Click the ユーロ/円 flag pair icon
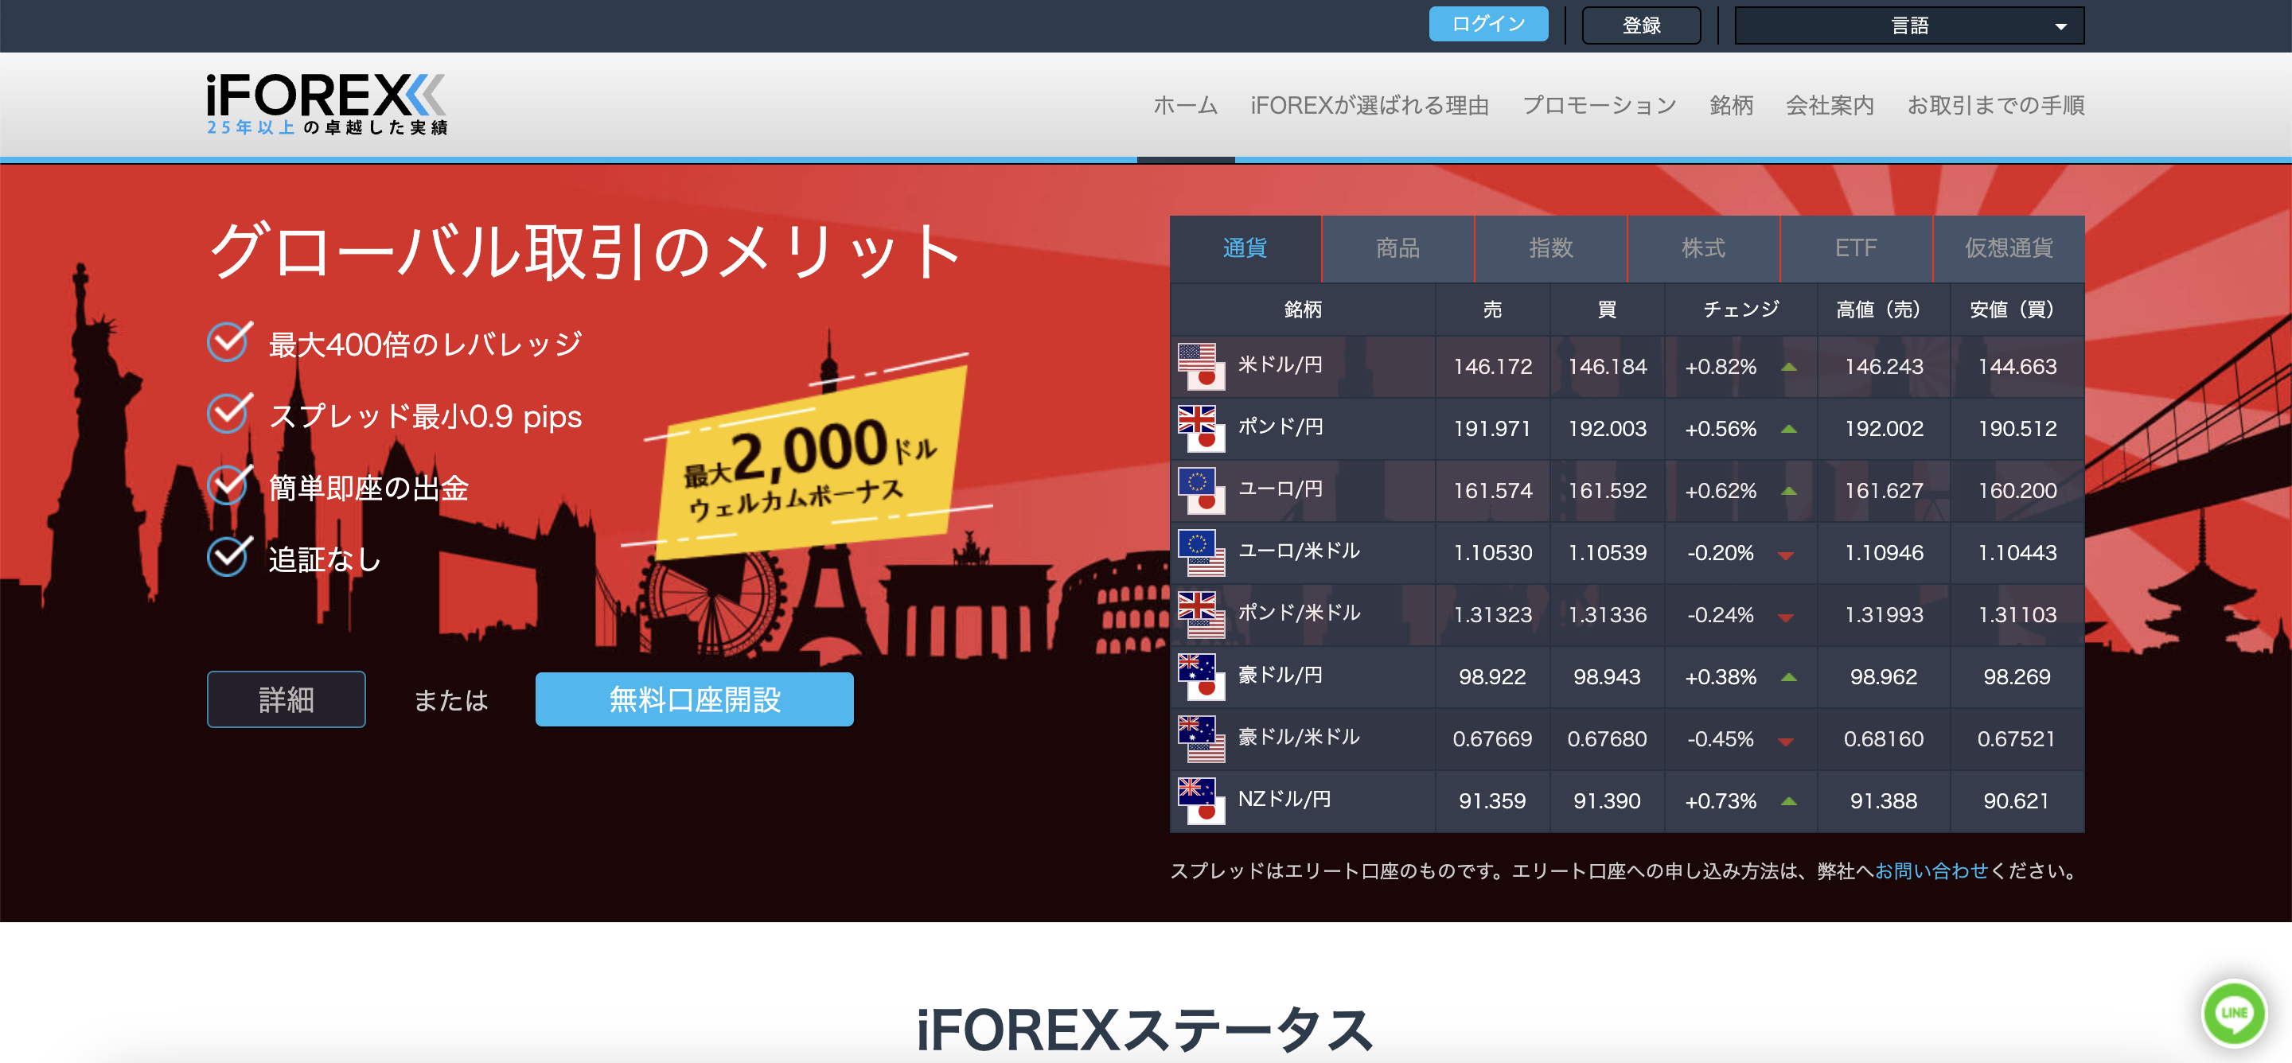Image resolution: width=2292 pixels, height=1063 pixels. pos(1201,491)
